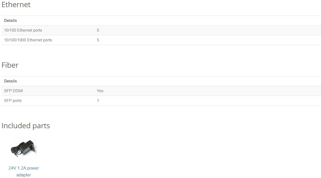
Task: Select the Ethernet section heading
Action: (x=16, y=4)
